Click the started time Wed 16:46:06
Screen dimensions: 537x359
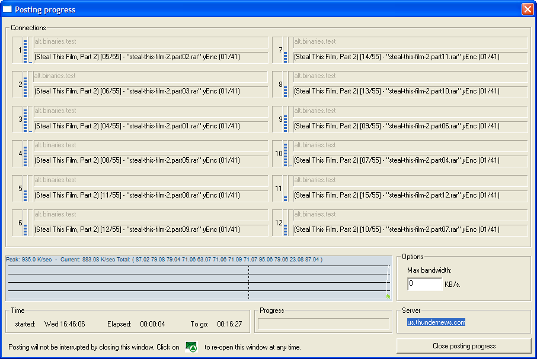(x=65, y=324)
